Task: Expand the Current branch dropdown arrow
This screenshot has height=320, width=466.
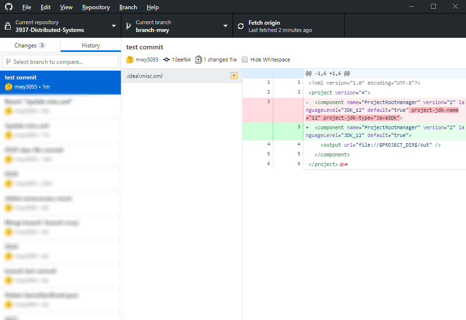Action: 225,26
